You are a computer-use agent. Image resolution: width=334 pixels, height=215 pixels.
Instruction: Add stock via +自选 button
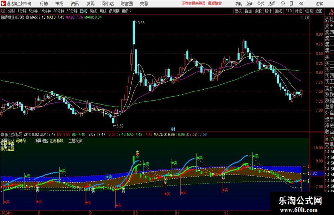click(309, 11)
